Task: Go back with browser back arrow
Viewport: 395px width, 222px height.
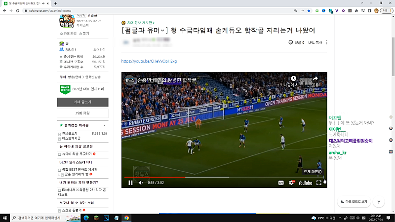Action: pos(4,11)
